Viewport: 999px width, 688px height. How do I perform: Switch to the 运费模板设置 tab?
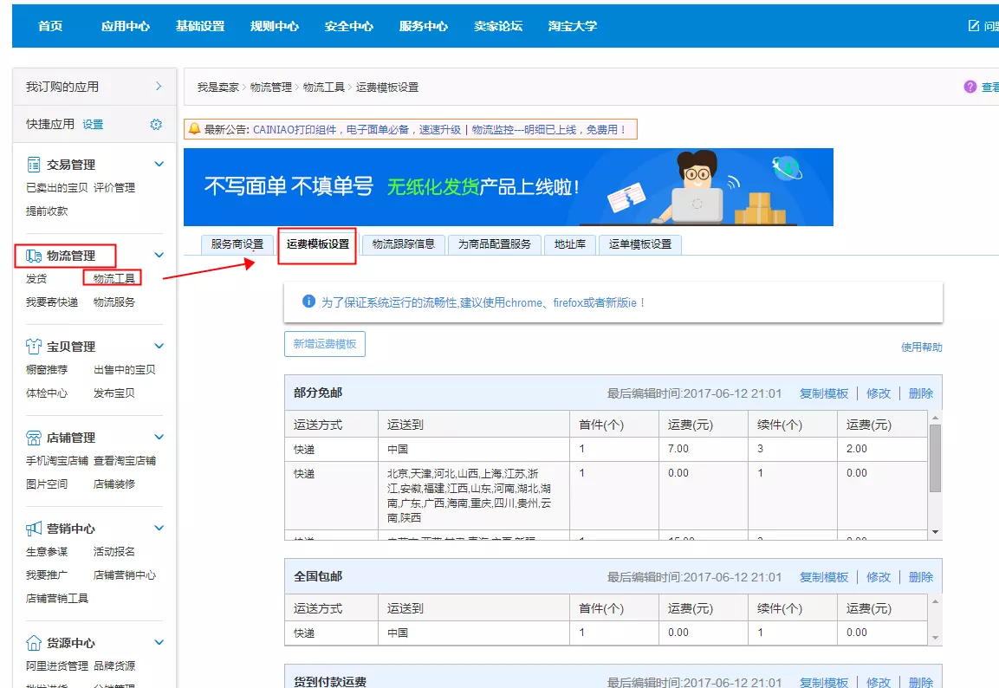pyautogui.click(x=318, y=244)
